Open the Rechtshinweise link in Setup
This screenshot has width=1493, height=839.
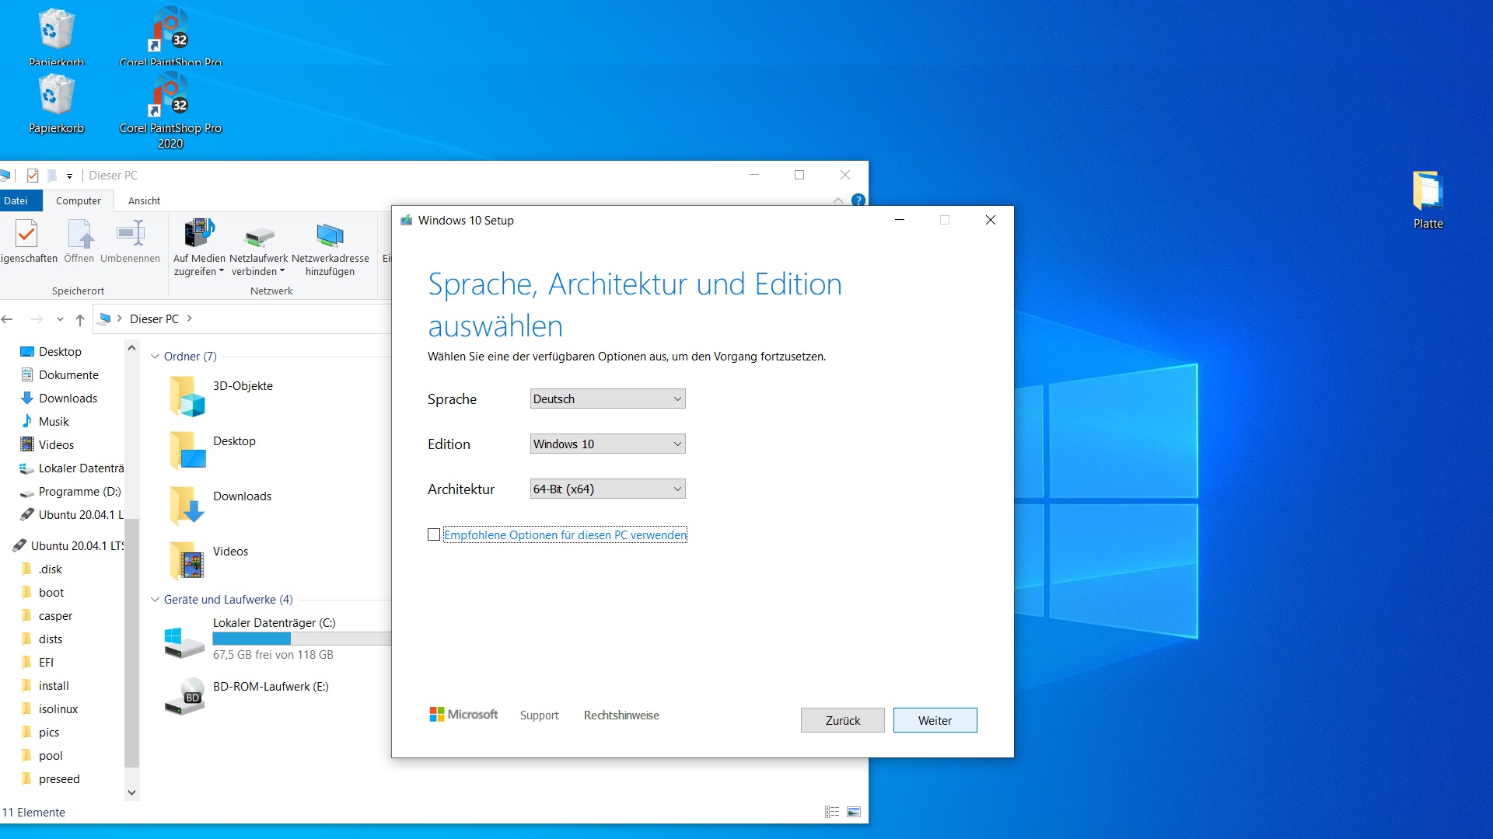621,715
